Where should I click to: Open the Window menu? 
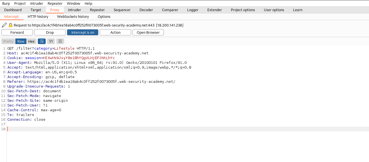coord(73,3)
